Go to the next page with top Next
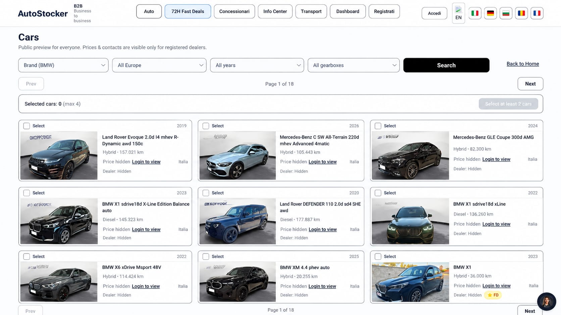Viewport: 561px width, 315px height. pyautogui.click(x=530, y=84)
